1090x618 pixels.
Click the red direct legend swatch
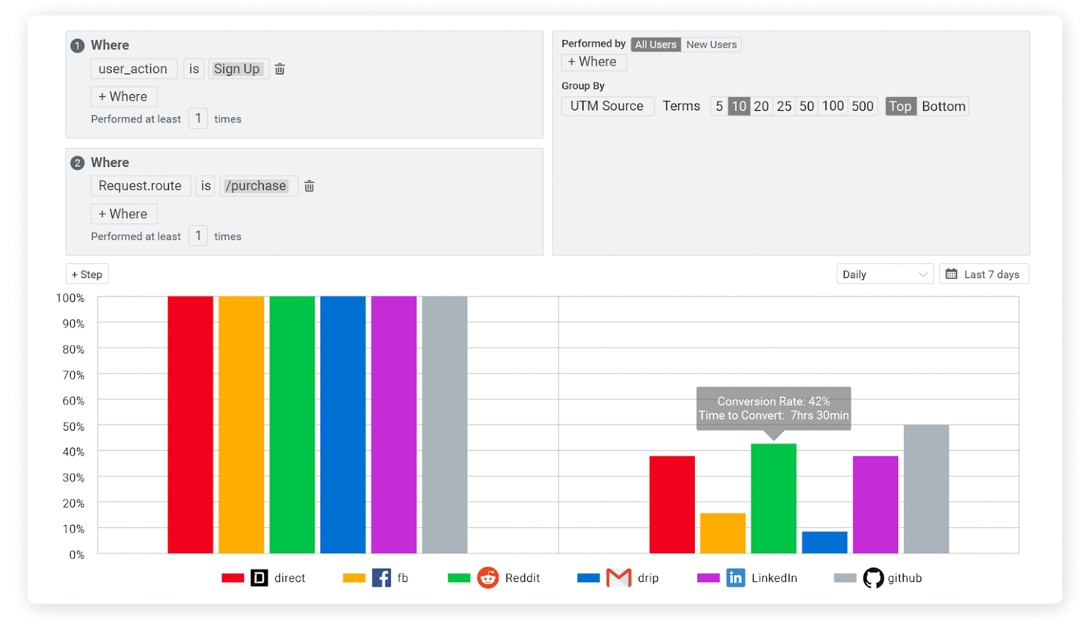tap(233, 578)
